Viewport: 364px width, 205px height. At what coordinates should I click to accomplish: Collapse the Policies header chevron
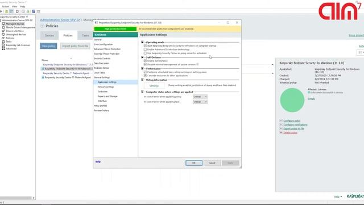click(x=42, y=26)
